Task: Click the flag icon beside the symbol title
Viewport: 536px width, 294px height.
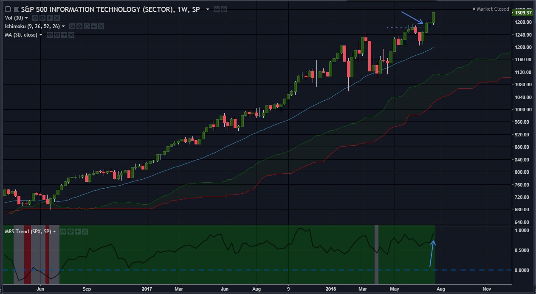Action: [17, 9]
